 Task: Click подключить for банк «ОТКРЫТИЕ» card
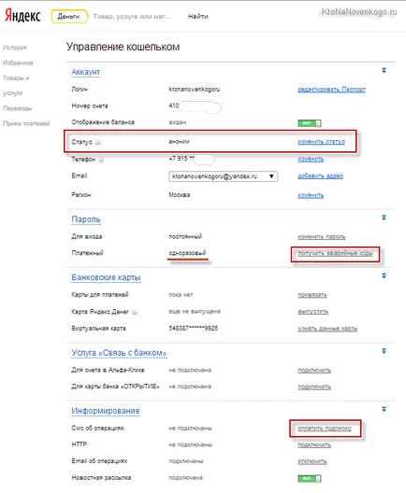[314, 387]
